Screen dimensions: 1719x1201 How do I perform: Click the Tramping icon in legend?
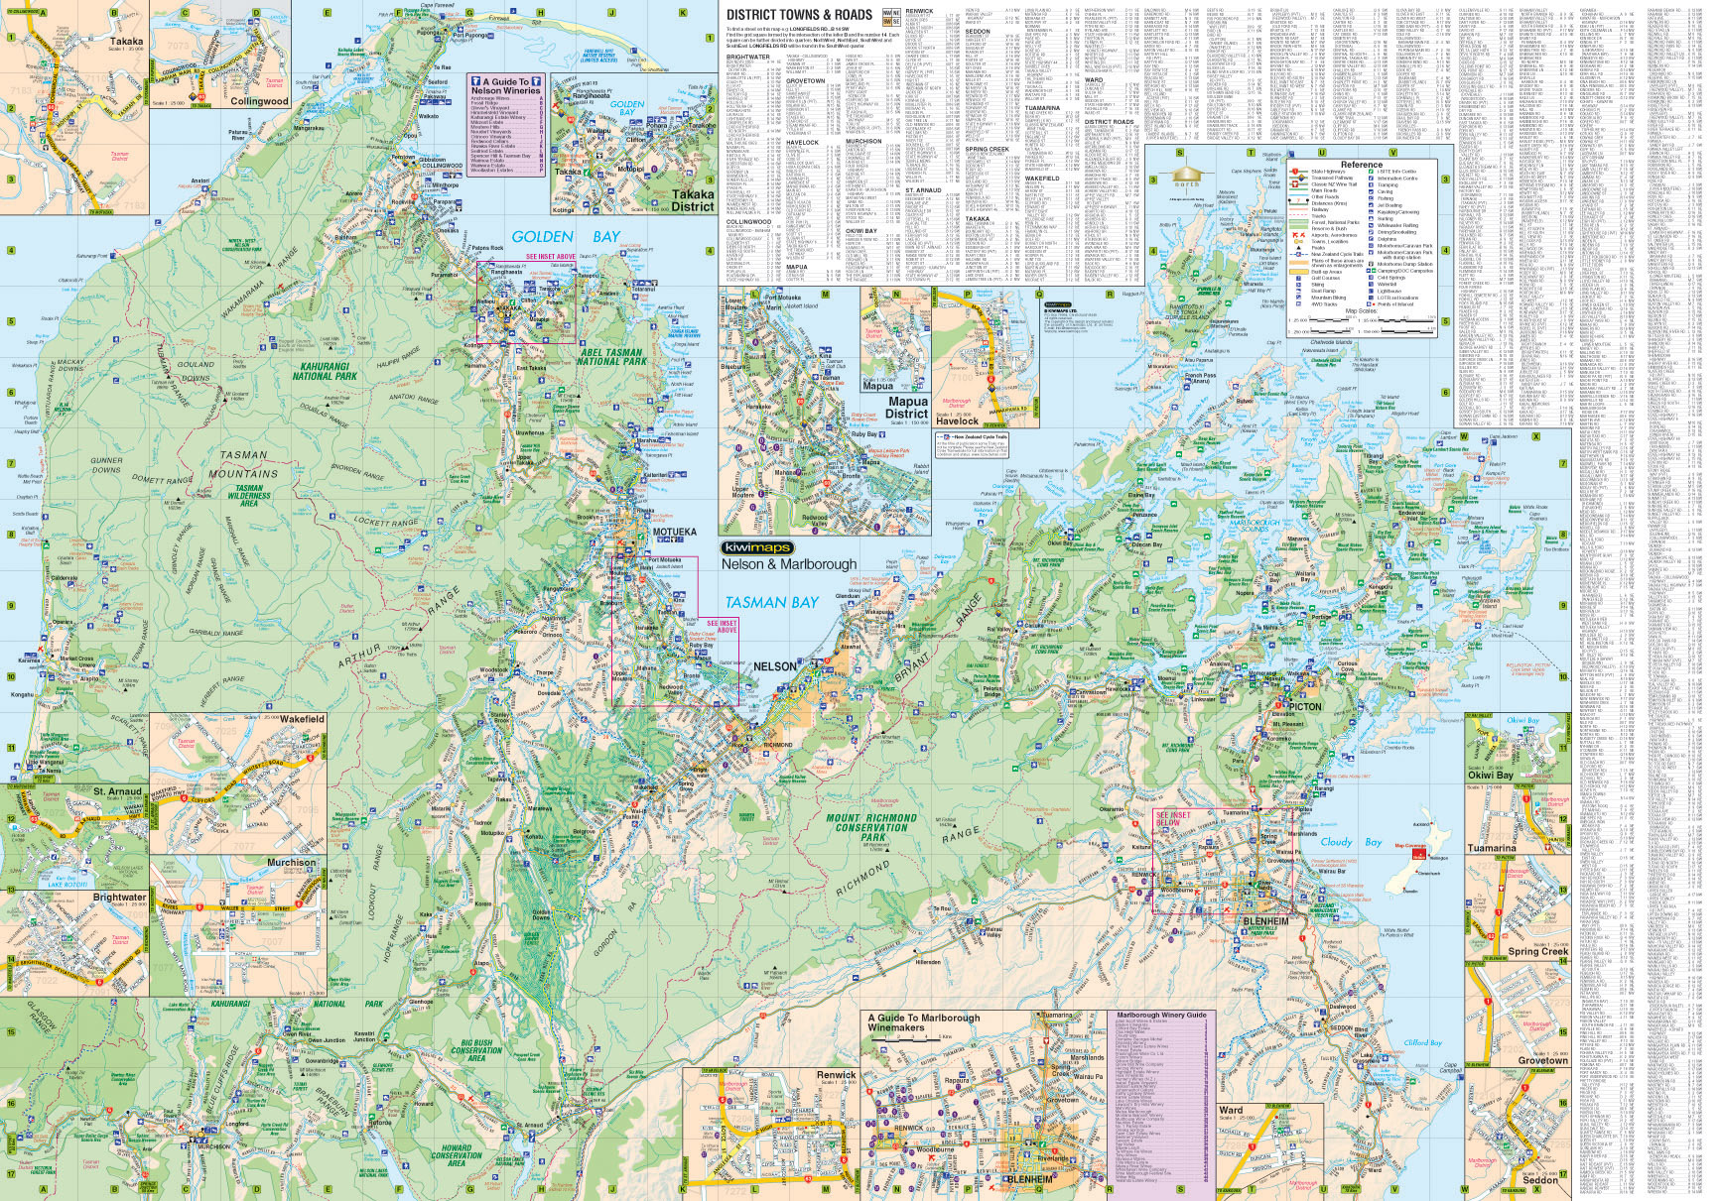pos(1371,184)
